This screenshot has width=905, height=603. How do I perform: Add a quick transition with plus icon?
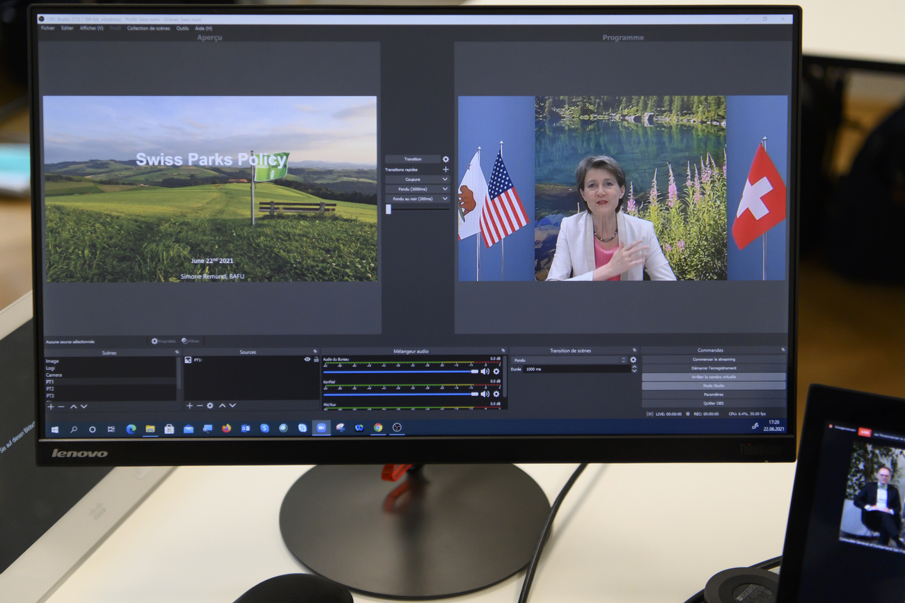[x=446, y=169]
